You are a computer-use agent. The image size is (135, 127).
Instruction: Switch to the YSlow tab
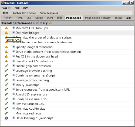coord(118,18)
